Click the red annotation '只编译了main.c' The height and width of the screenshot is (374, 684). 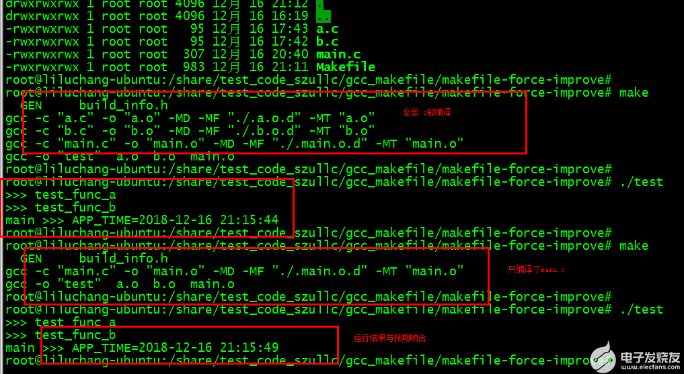536,270
